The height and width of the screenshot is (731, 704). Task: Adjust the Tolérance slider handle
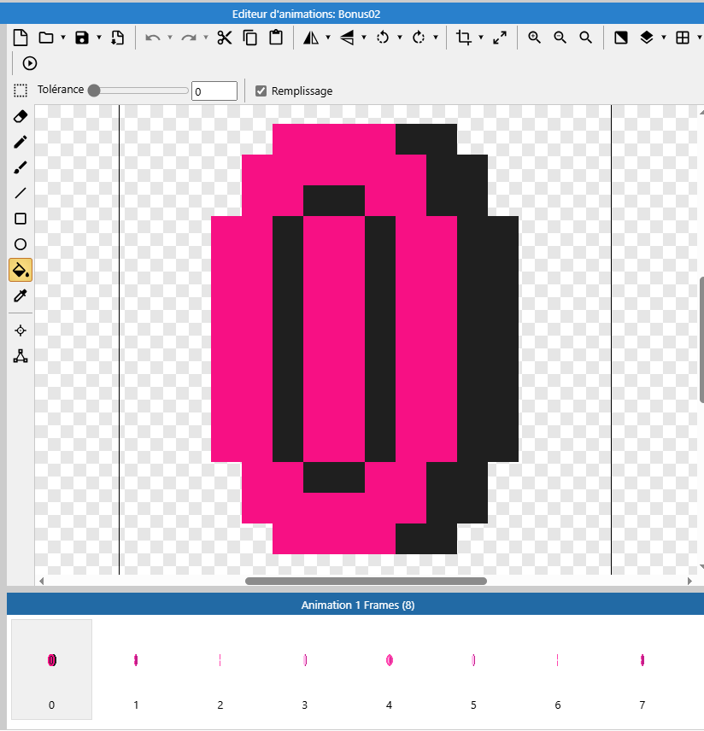pos(94,91)
